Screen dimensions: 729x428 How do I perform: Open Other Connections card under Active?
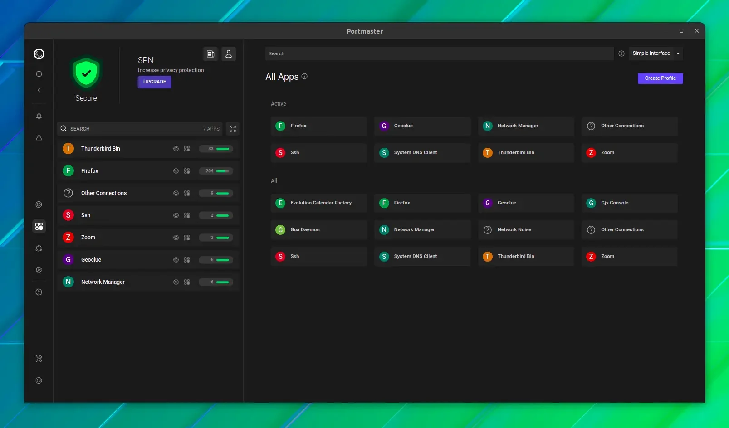pyautogui.click(x=630, y=126)
